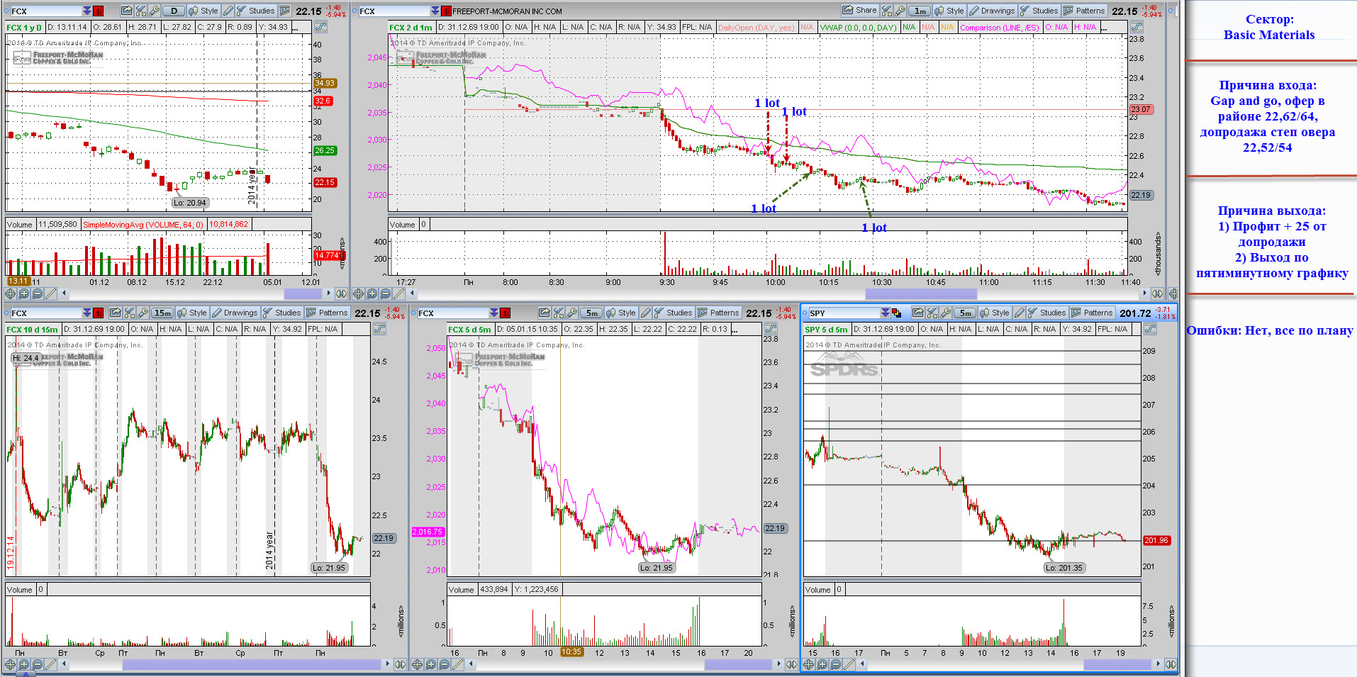Viewport: 1357px width, 677px height.
Task: Toggle chart mode icon on 15m FCX chart
Action: click(379, 329)
